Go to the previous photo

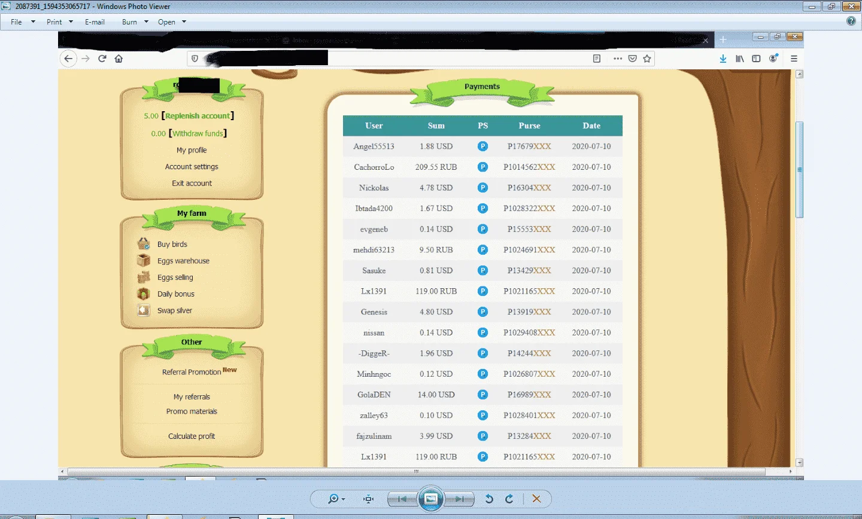402,499
